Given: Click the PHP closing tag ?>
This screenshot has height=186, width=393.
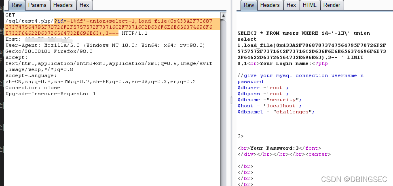Looking at the screenshot, I should 241,136.
